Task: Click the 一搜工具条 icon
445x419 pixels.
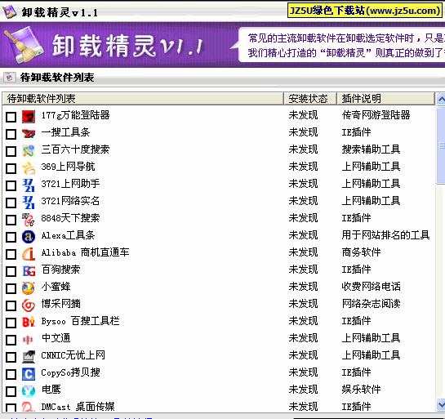Action: coord(29,134)
